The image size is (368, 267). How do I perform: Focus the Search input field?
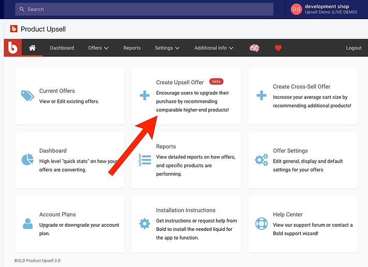click(144, 9)
